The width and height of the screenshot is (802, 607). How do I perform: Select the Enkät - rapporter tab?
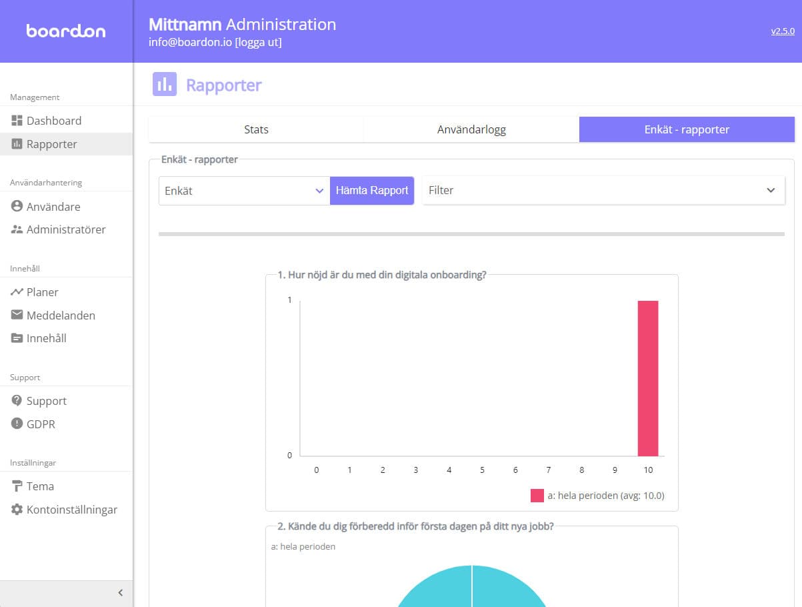(x=687, y=129)
